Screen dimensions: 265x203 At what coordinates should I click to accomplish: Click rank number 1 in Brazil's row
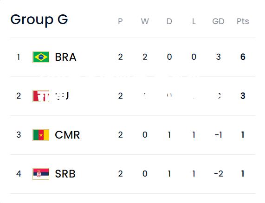tap(19, 57)
